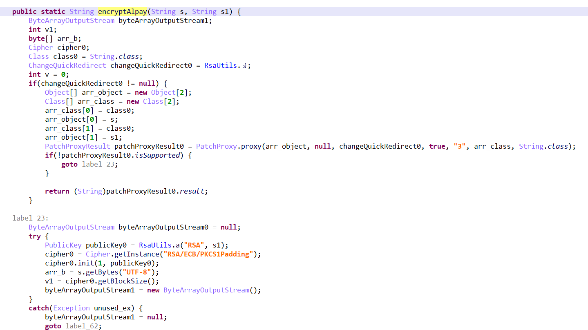Click the highlighted encryptAlpay method name
The image size is (588, 330).
pyautogui.click(x=122, y=11)
